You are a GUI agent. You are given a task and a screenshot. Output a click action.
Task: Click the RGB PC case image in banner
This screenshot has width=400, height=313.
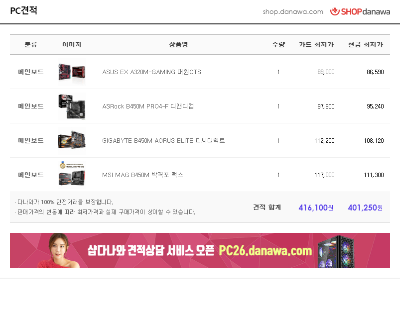(x=336, y=251)
